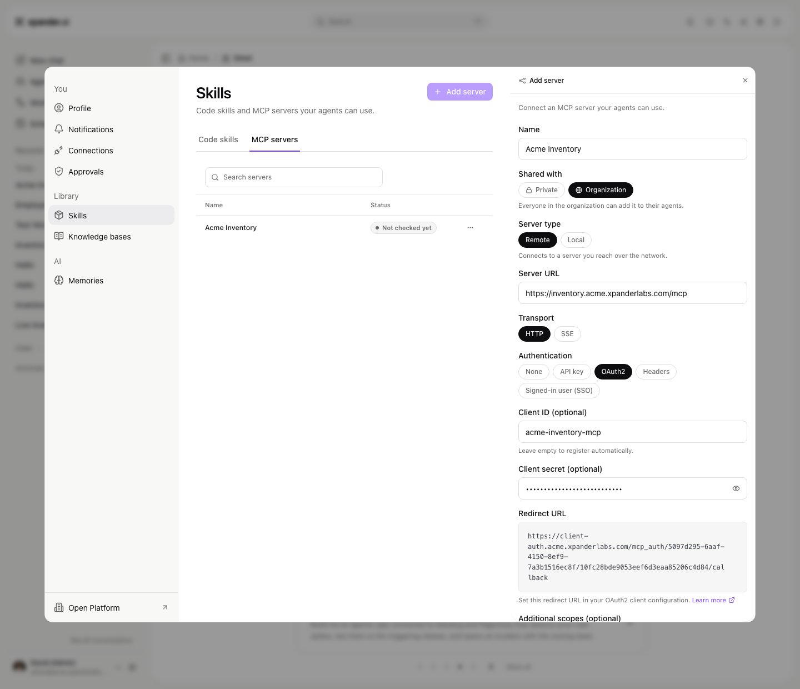
Task: Switch to the Code skills tab
Action: click(218, 139)
